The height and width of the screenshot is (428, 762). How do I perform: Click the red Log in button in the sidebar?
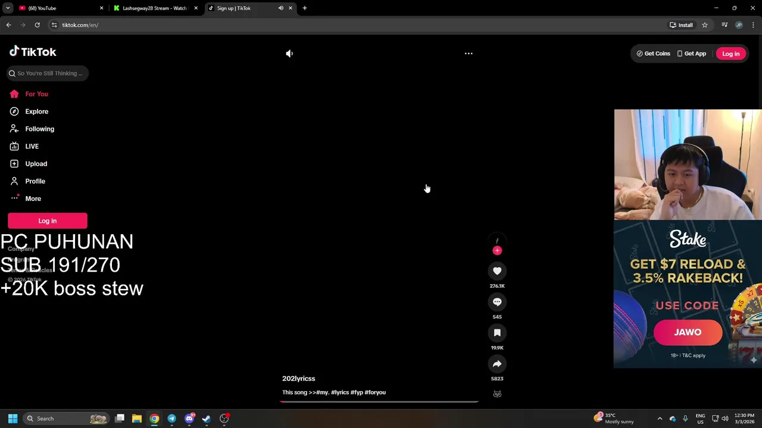[x=48, y=221]
